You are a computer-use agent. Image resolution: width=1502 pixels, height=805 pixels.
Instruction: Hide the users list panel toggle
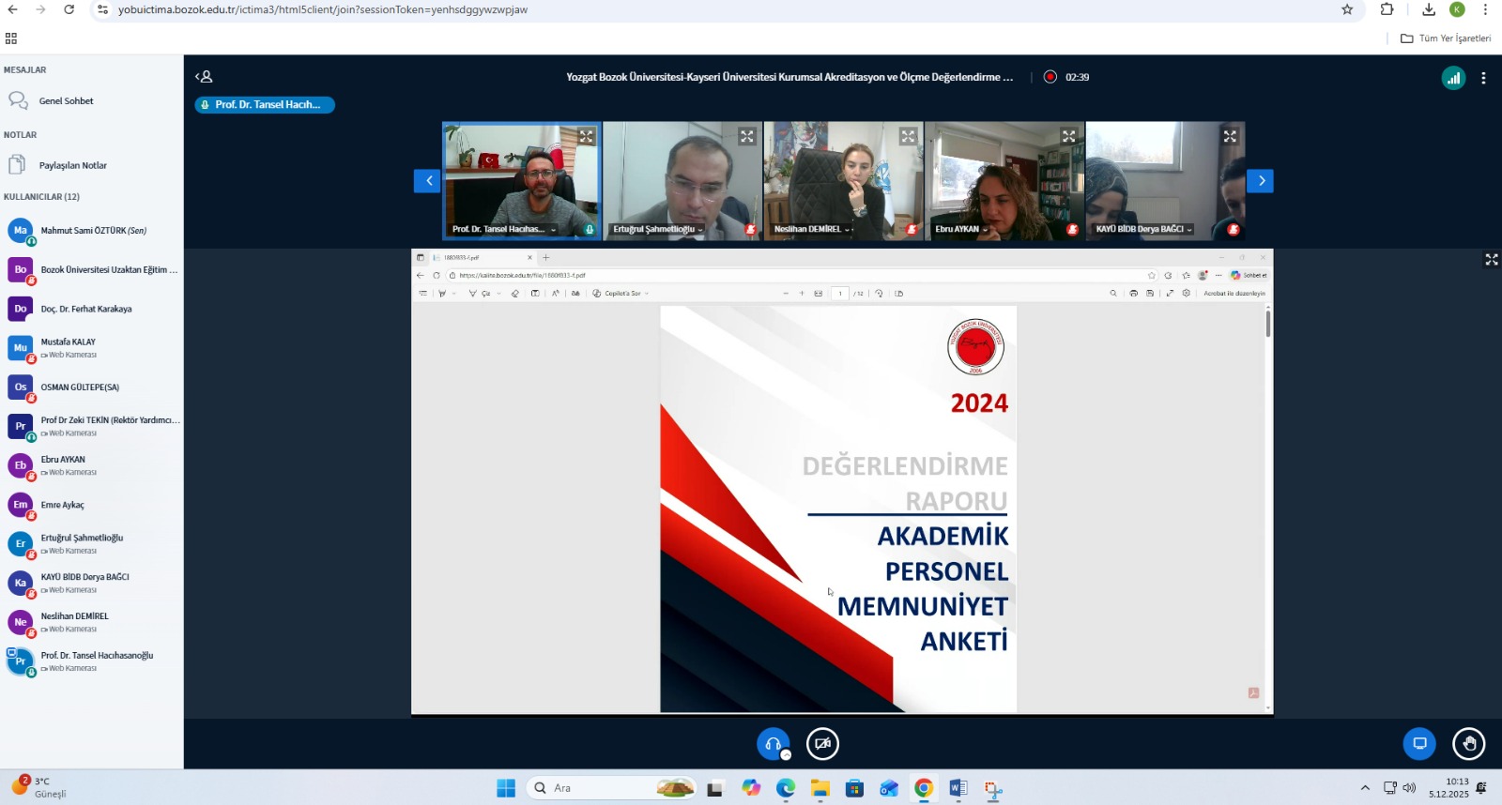click(204, 77)
